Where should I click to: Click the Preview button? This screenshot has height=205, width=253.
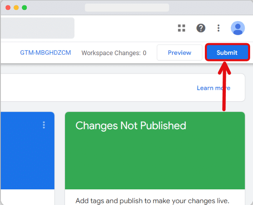coord(179,52)
